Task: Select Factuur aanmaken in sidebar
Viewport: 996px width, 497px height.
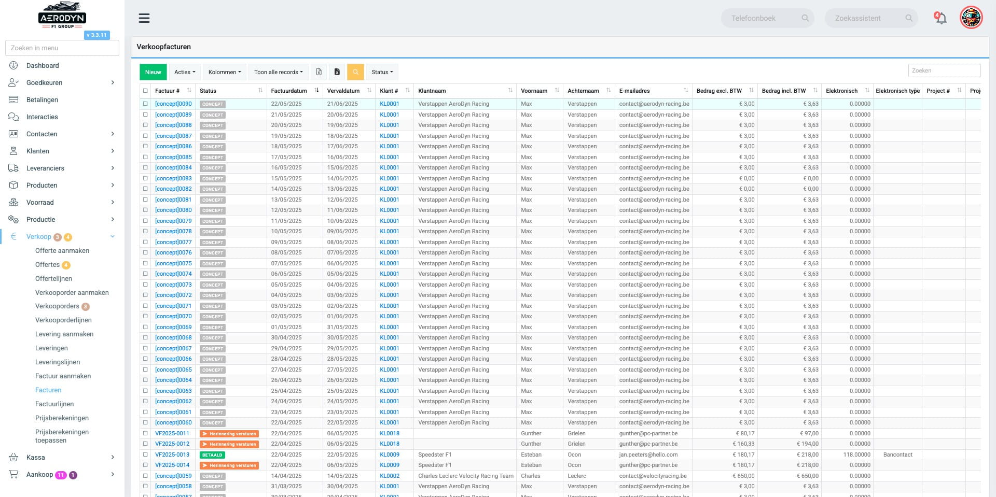Action: click(x=63, y=376)
